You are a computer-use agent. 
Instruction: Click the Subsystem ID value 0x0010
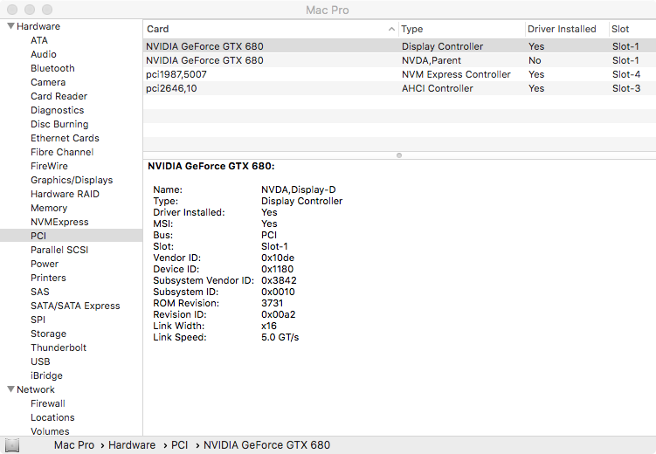tap(279, 292)
